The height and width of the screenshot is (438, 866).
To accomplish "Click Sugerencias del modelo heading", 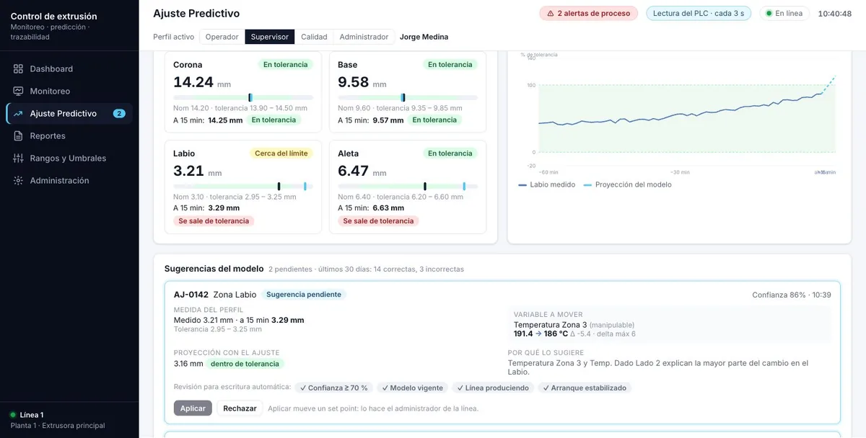I will click(214, 269).
